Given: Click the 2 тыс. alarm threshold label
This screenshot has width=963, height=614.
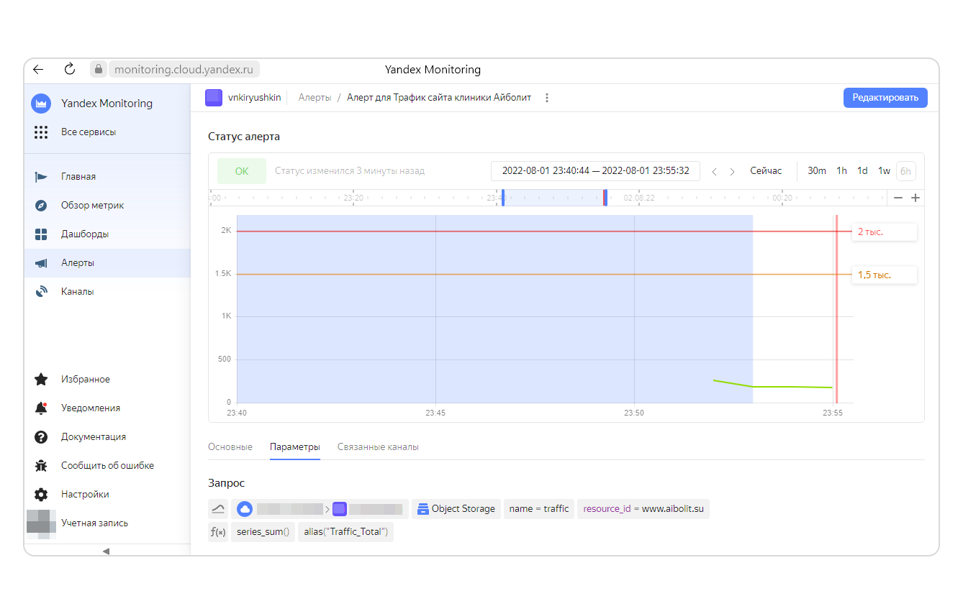Looking at the screenshot, I should [x=885, y=232].
